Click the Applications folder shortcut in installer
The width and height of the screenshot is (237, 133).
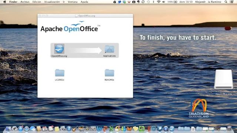[109, 49]
